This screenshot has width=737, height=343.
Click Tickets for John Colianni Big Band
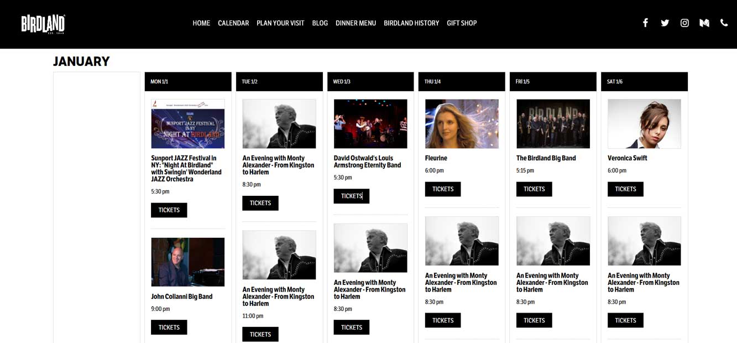point(169,328)
